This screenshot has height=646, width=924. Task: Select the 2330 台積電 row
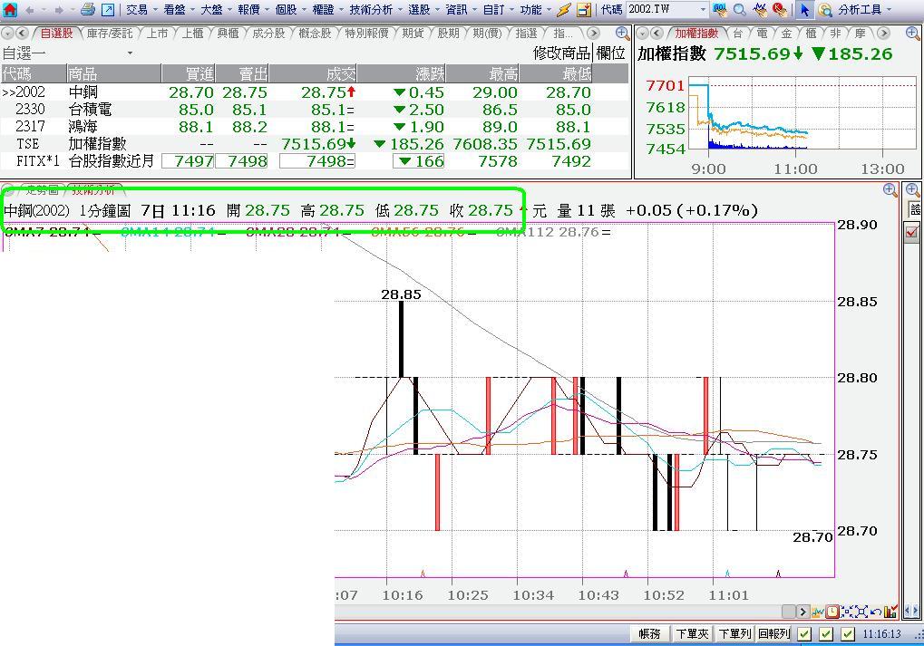(315, 110)
